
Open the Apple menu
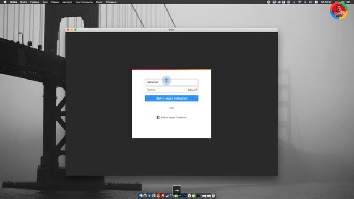coord(5,2)
